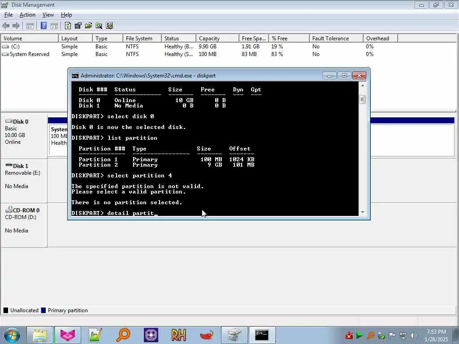The height and width of the screenshot is (344, 459).
Task: Click the blue Primary partition legend swatch
Action: (x=43, y=310)
